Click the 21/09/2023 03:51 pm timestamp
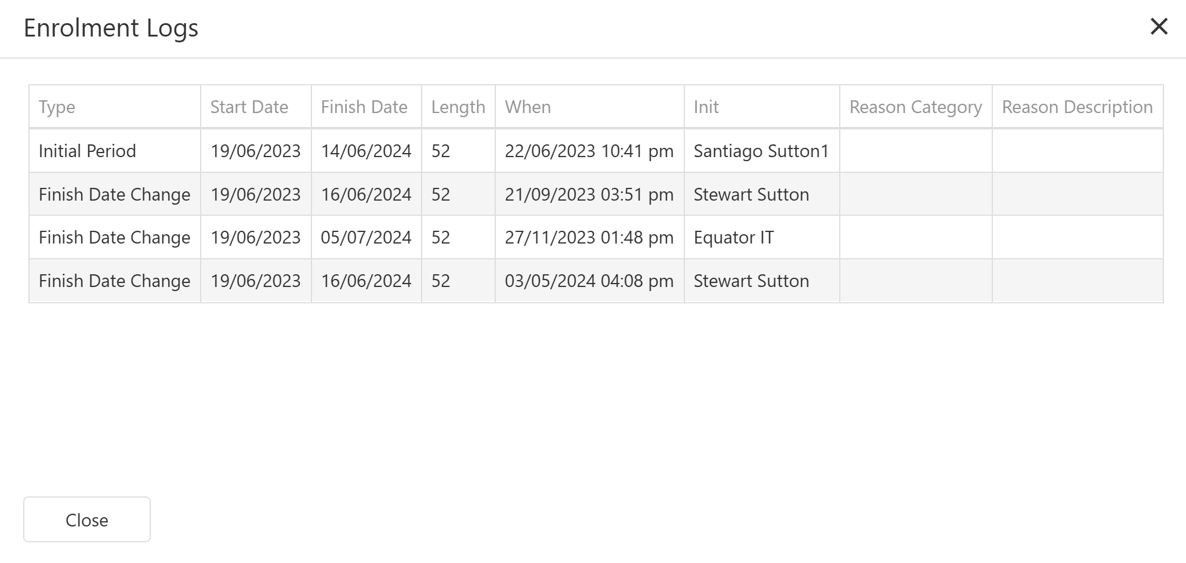Image resolution: width=1186 pixels, height=563 pixels. [x=589, y=195]
